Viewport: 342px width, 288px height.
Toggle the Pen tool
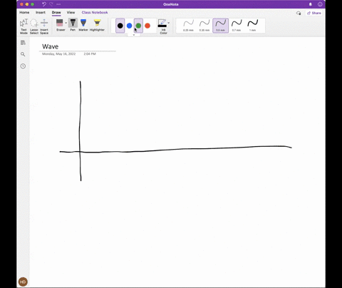coord(73,25)
